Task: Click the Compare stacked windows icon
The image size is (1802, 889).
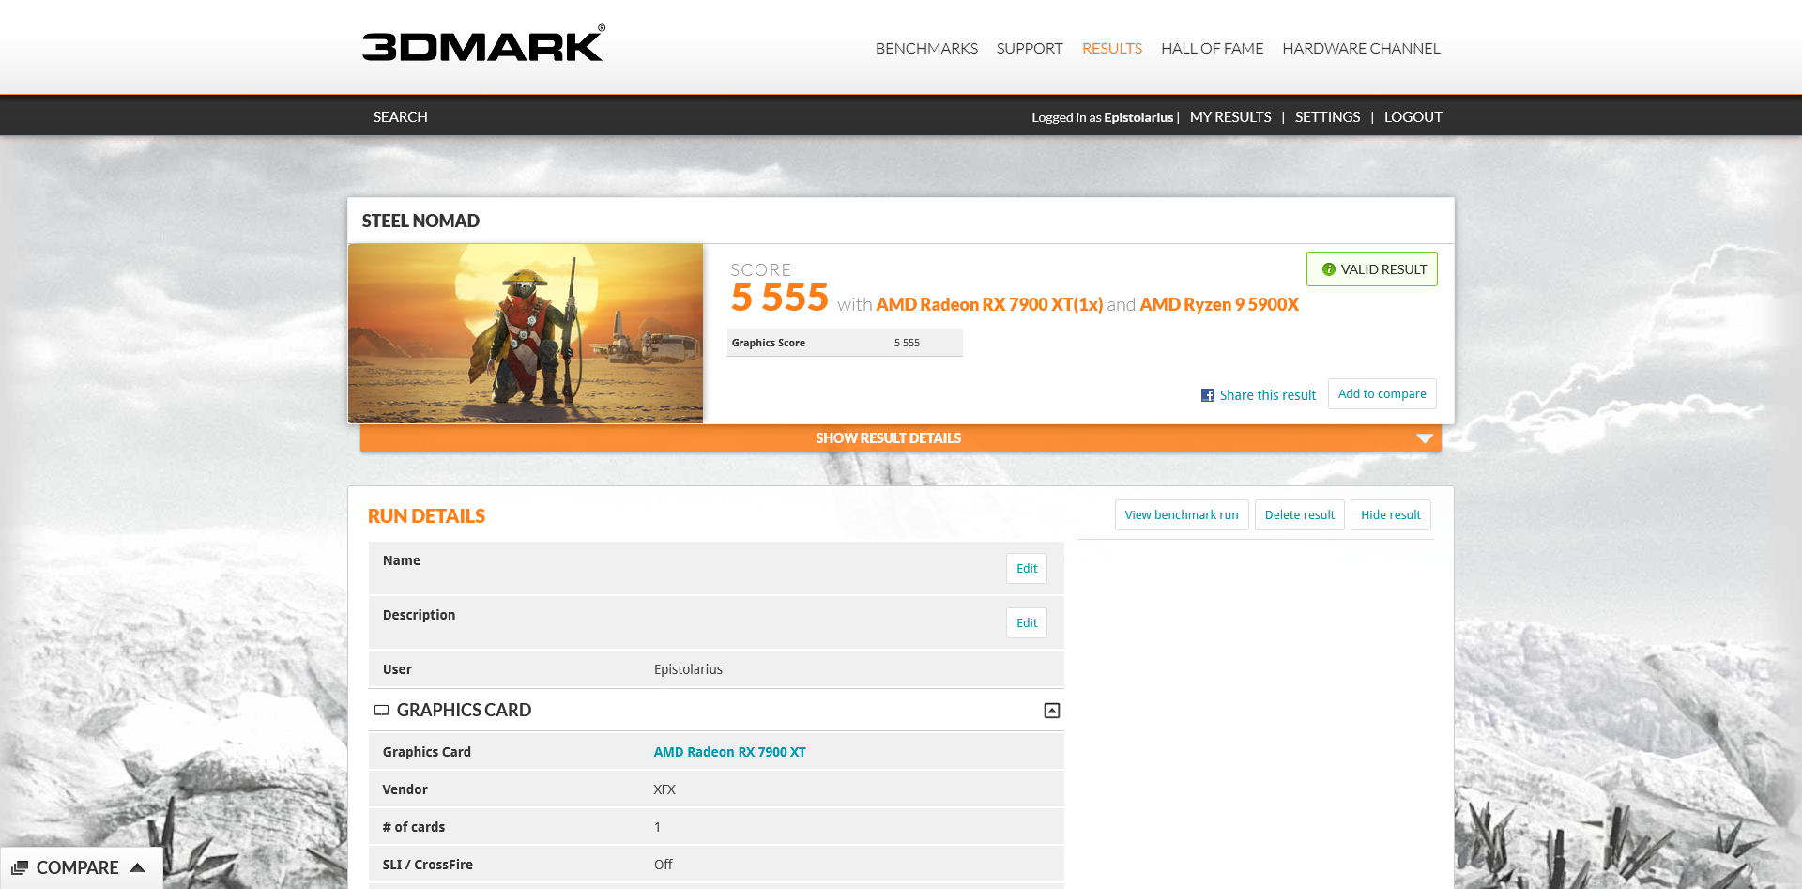Action: pos(20,867)
